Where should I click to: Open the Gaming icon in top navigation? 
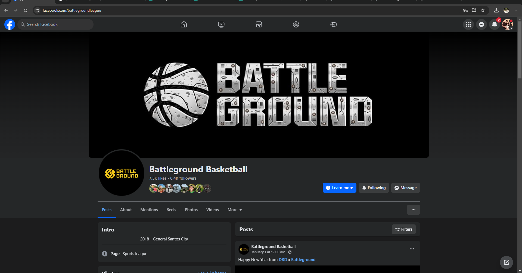(334, 24)
